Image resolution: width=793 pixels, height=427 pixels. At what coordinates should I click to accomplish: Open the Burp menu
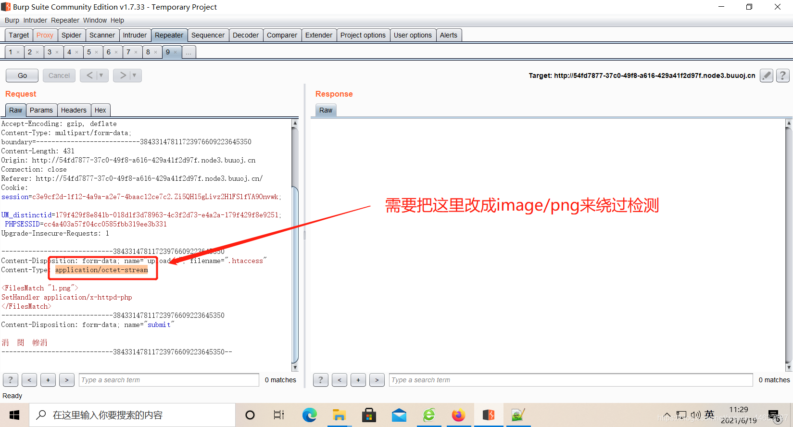tap(12, 20)
